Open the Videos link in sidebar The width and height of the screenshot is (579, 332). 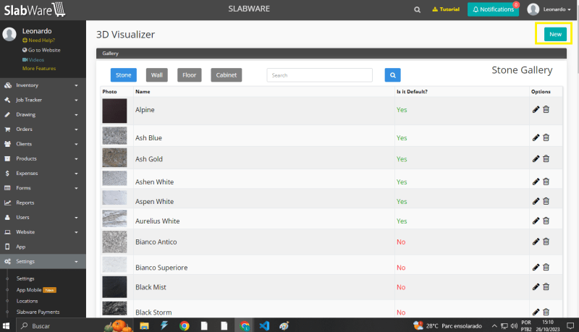pyautogui.click(x=33, y=60)
